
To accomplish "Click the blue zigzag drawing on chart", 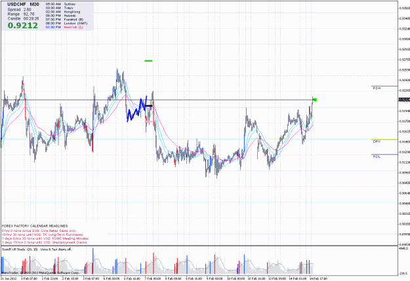I will [x=136, y=109].
